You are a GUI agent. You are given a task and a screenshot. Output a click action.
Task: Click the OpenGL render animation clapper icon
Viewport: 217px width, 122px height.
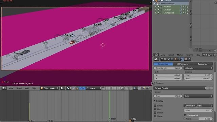147,88
